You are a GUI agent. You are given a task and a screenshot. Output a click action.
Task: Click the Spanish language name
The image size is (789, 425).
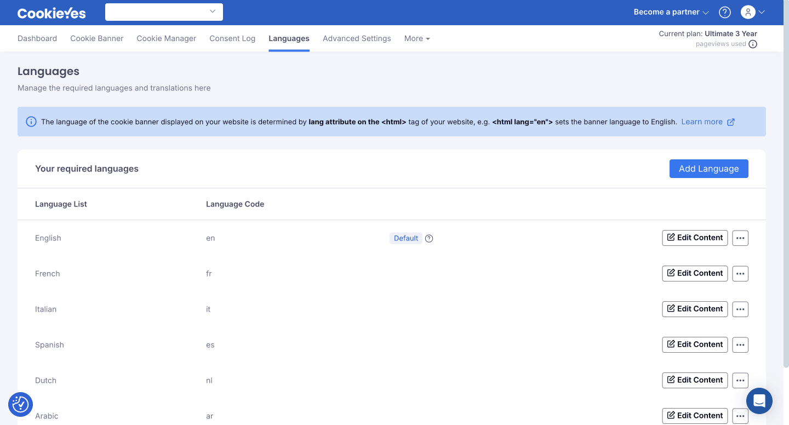49,345
